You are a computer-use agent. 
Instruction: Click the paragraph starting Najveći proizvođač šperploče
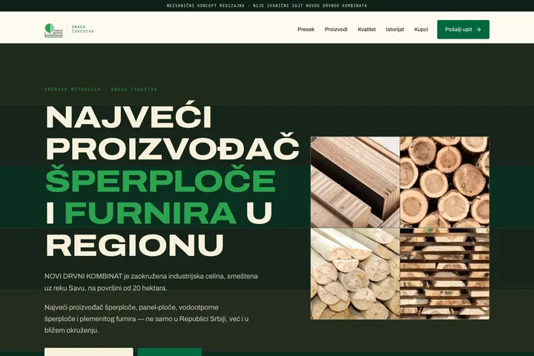(x=146, y=319)
